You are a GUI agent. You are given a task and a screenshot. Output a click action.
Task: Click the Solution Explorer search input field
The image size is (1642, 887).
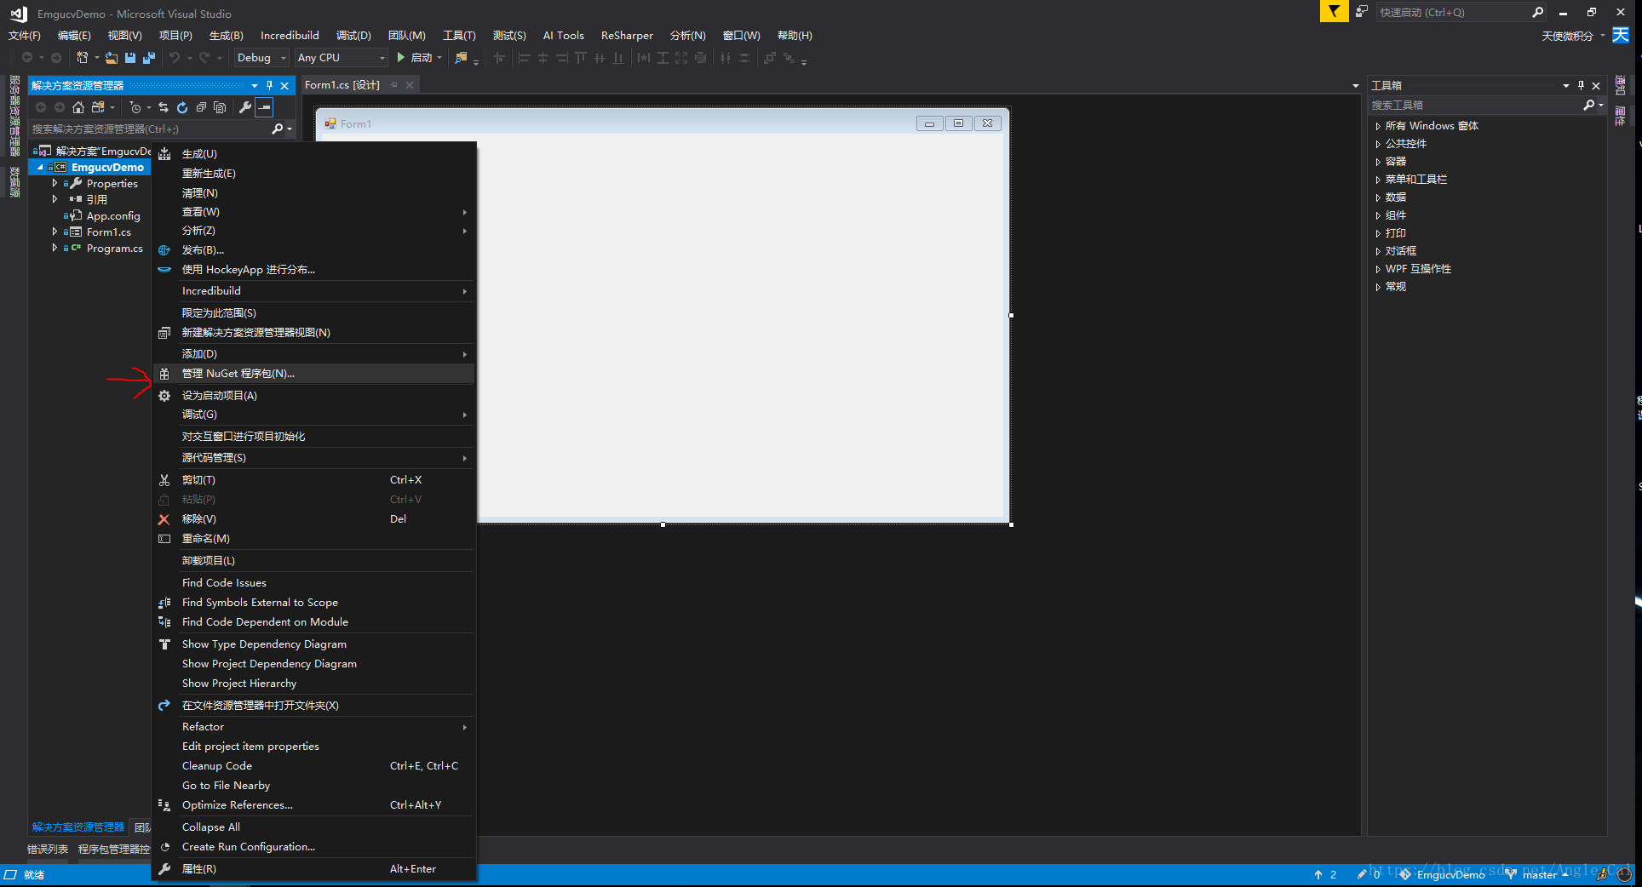[x=149, y=129]
